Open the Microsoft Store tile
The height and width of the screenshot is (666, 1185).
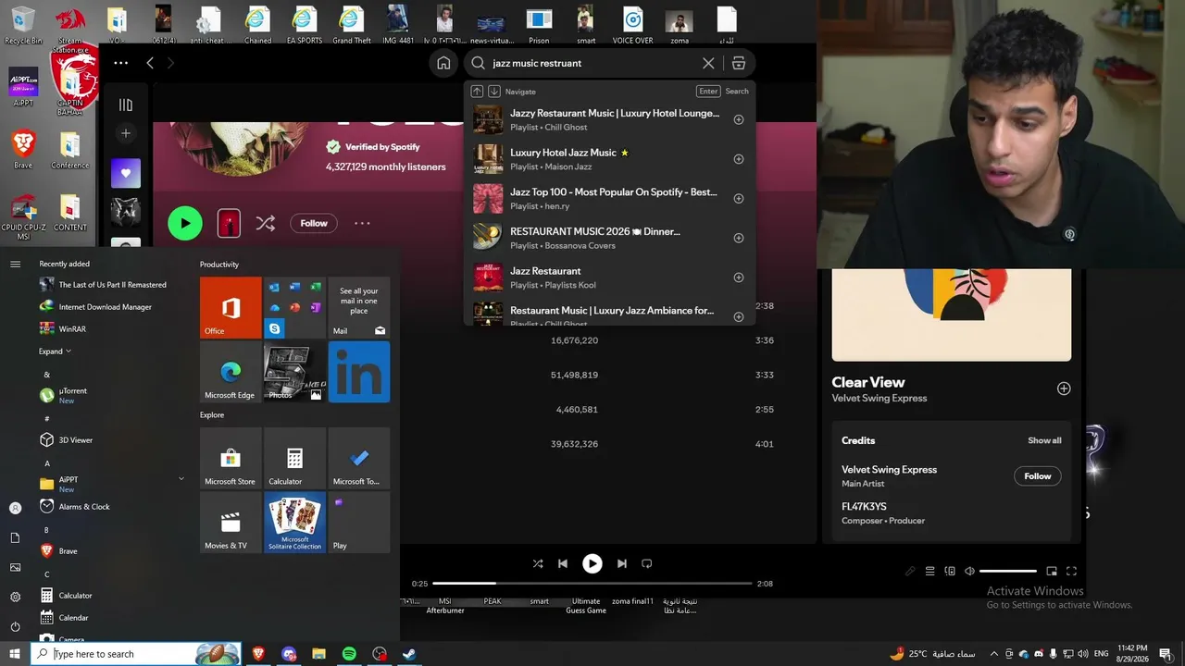pos(231,458)
